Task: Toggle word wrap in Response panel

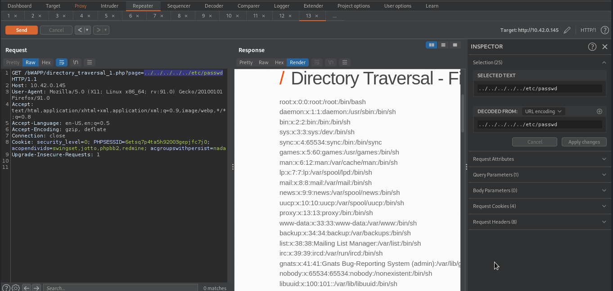Action: click(317, 62)
